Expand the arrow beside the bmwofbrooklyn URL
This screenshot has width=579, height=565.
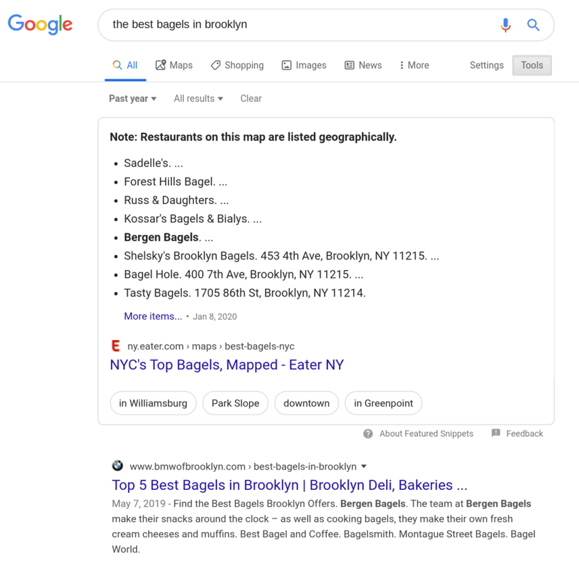click(364, 466)
